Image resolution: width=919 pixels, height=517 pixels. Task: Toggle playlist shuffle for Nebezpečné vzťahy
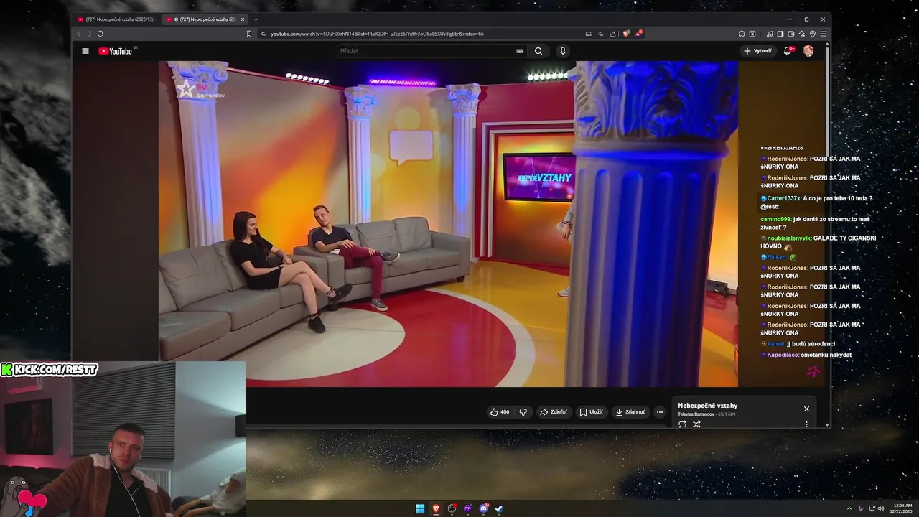coord(696,424)
